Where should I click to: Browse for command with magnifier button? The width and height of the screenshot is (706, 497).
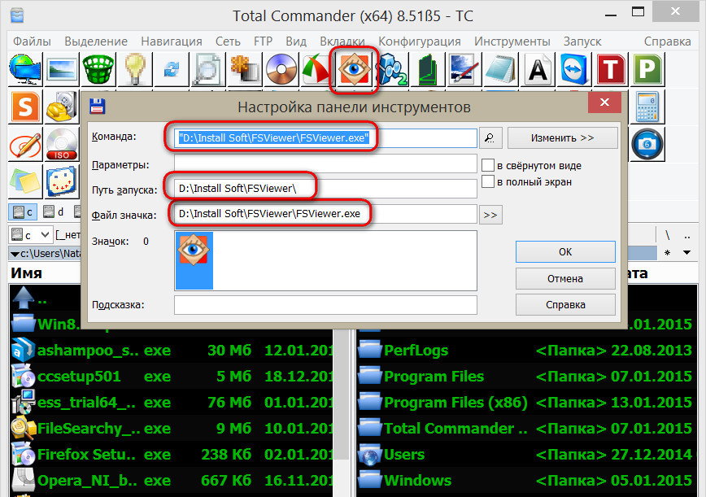point(490,137)
